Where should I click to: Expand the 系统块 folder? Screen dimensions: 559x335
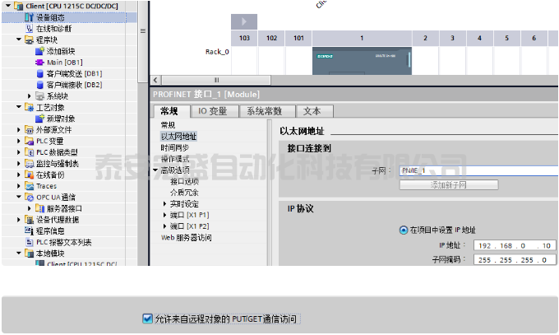click(30, 96)
